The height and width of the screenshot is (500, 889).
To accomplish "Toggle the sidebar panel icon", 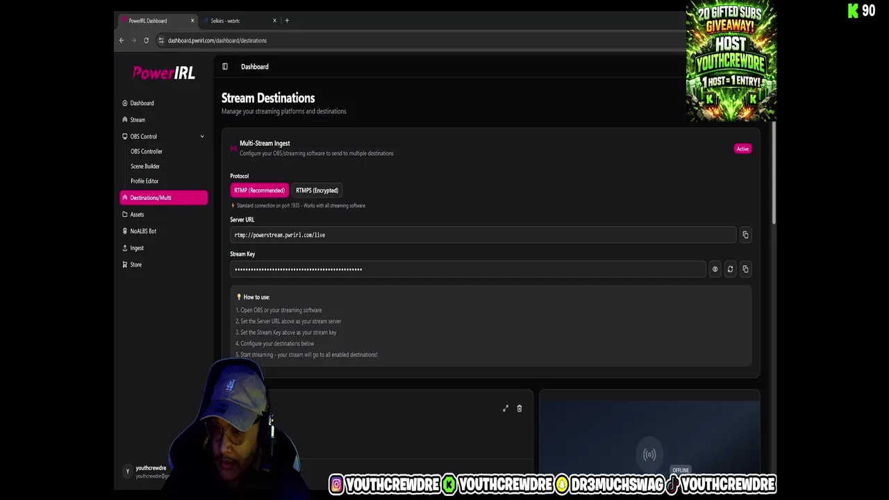I will click(x=225, y=67).
